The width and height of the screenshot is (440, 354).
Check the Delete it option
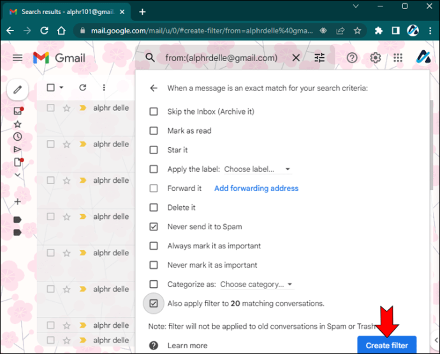(x=154, y=208)
